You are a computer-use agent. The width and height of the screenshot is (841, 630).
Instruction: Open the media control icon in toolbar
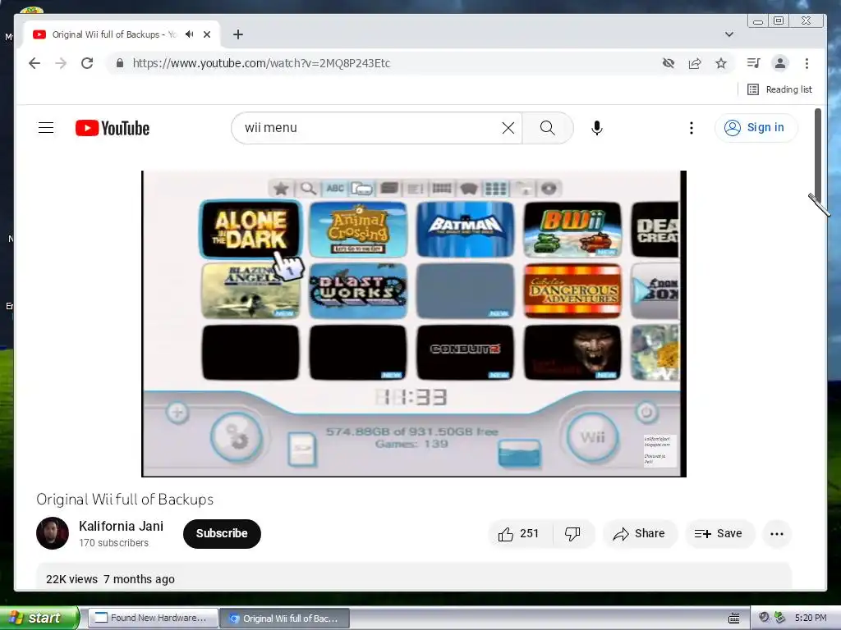pyautogui.click(x=754, y=63)
